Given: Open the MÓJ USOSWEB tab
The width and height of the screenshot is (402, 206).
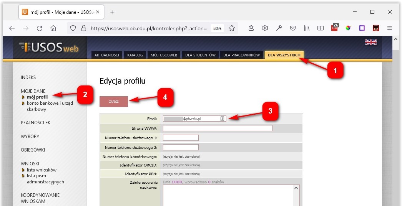Looking at the screenshot, I should click(x=164, y=55).
